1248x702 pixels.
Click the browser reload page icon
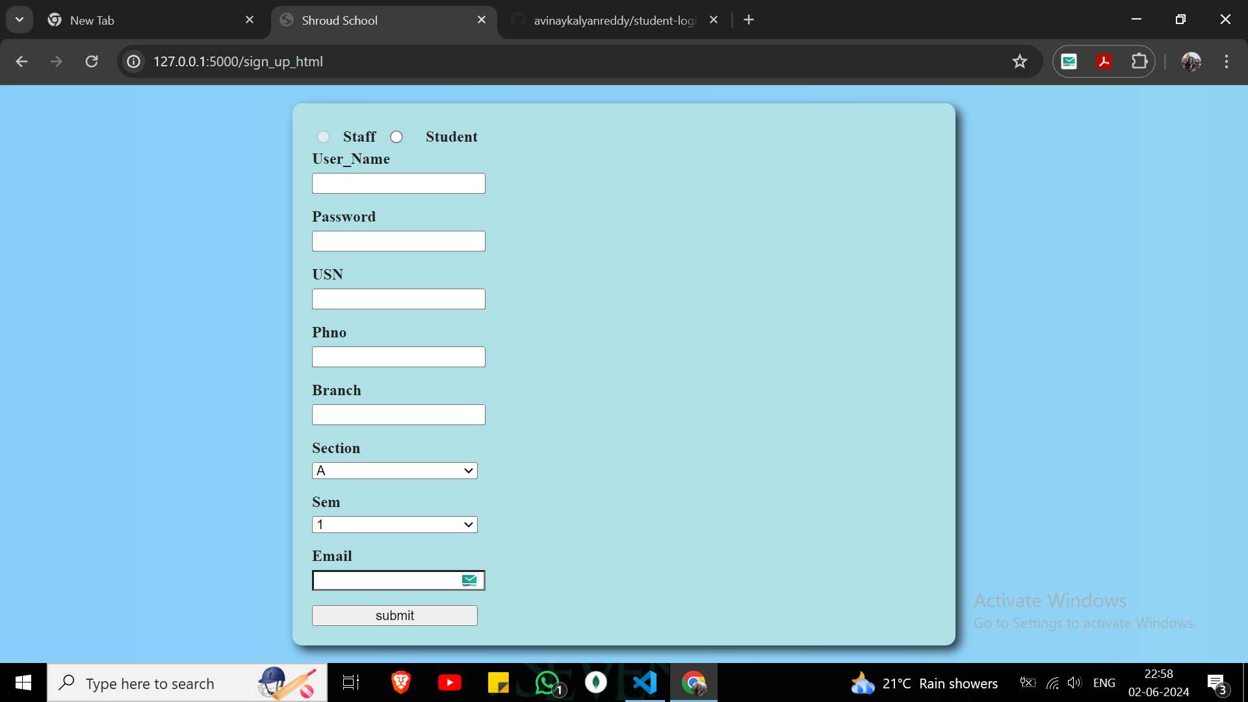coord(92,61)
